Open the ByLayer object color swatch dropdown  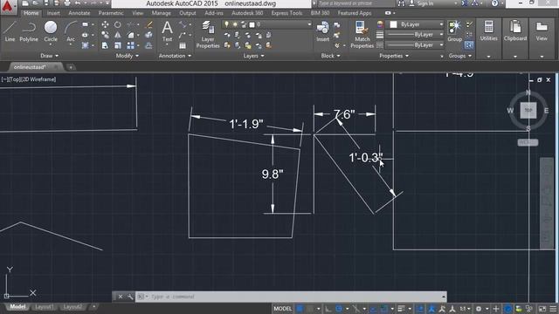click(416, 24)
